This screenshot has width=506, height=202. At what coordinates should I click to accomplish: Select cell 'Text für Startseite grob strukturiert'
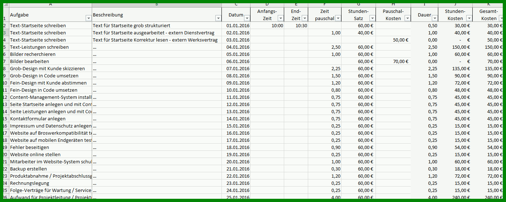point(157,25)
